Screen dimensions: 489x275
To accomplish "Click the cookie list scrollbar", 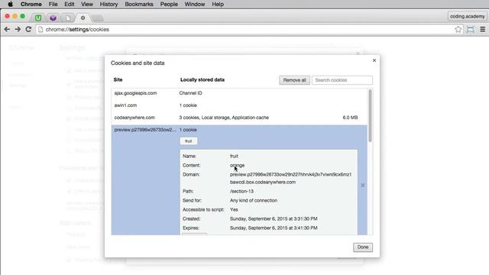I will pyautogui.click(x=370, y=115).
